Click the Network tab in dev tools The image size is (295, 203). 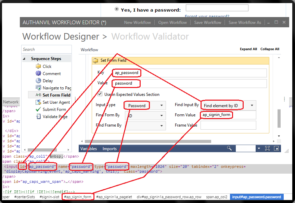pos(11,102)
